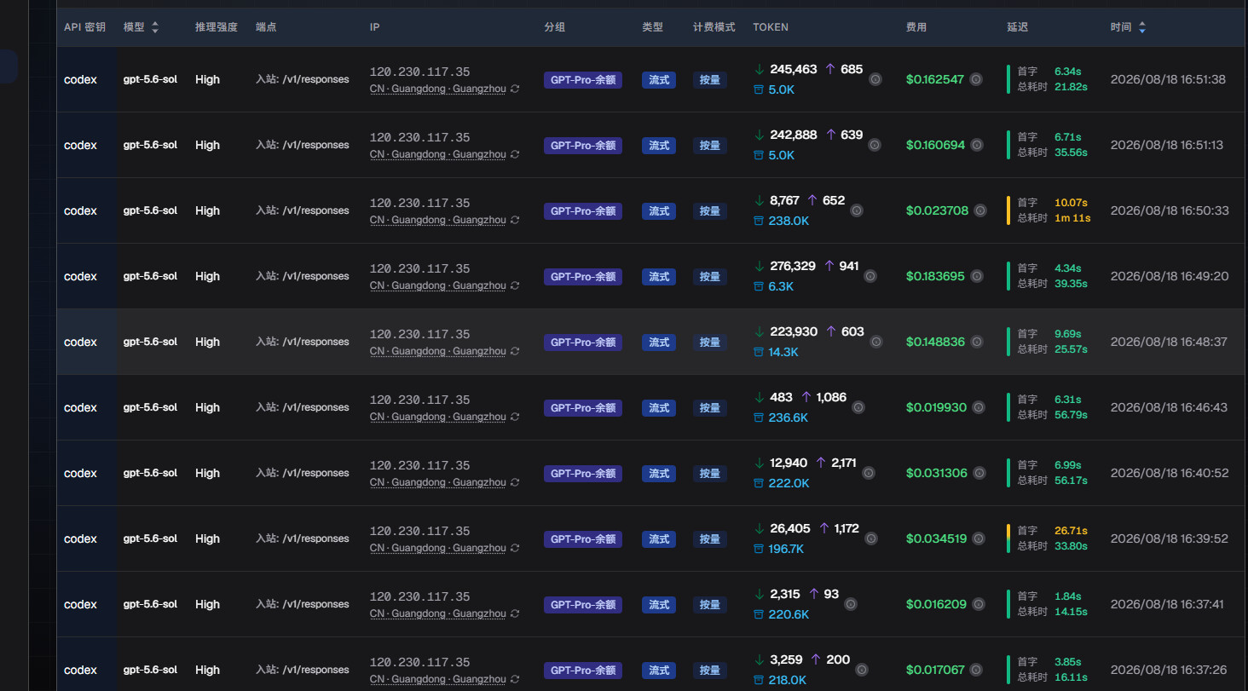Image resolution: width=1248 pixels, height=691 pixels.
Task: Sort the table by the 模型 column arrows
Action: coord(155,27)
